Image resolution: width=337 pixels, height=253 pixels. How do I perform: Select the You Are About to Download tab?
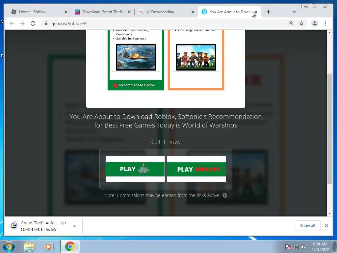229,12
